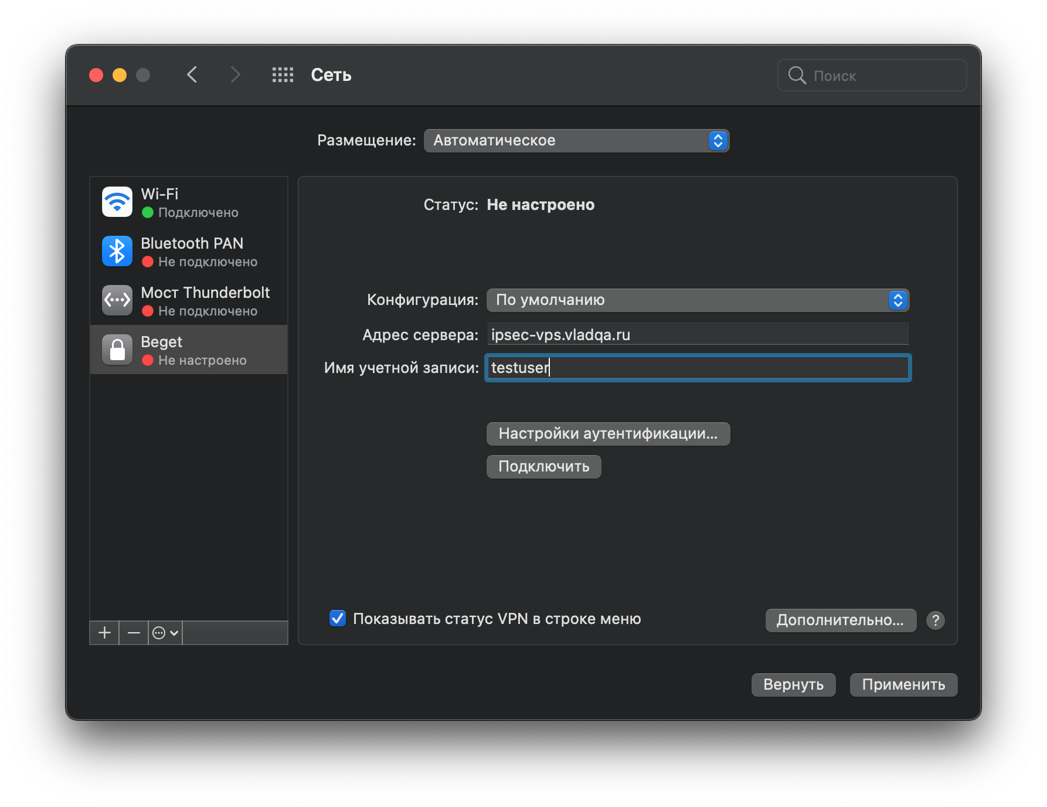Click the Wi-Fi service icon
This screenshot has width=1047, height=807.
coord(117,202)
